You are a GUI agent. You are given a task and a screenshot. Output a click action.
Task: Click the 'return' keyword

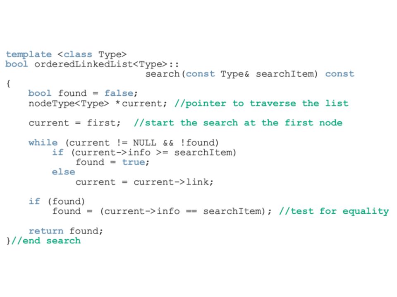tap(46, 231)
